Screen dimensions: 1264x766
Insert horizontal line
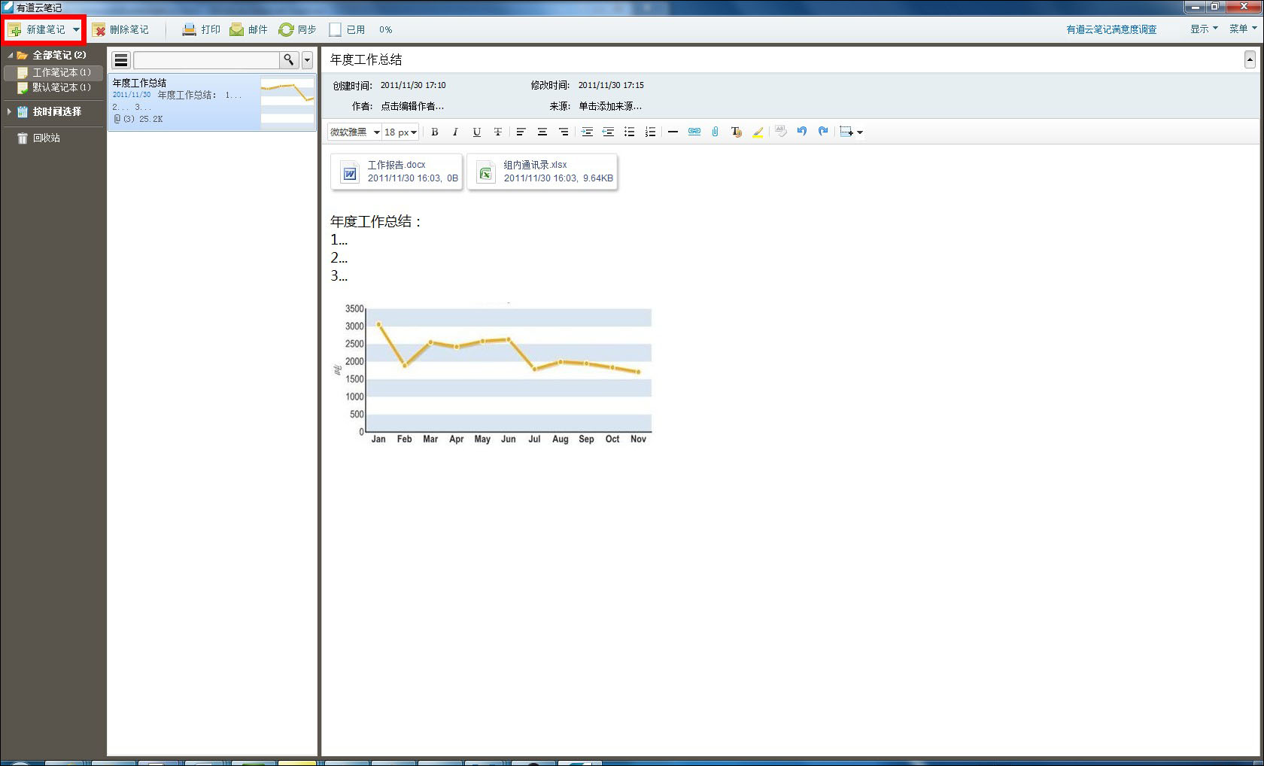pyautogui.click(x=673, y=132)
